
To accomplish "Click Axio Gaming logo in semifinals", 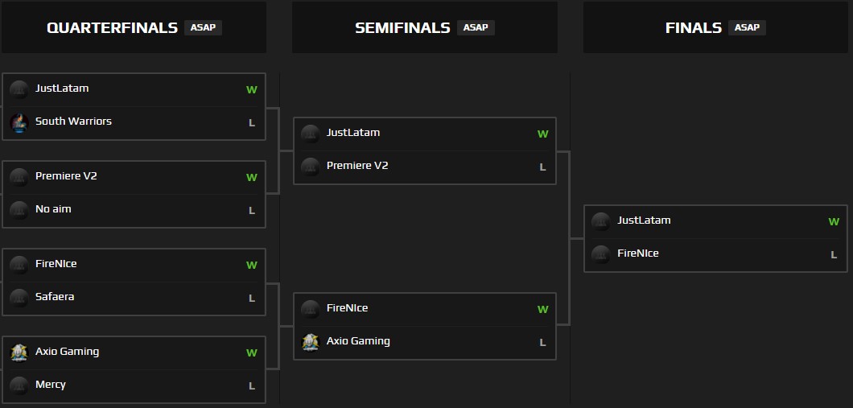I will click(x=311, y=342).
